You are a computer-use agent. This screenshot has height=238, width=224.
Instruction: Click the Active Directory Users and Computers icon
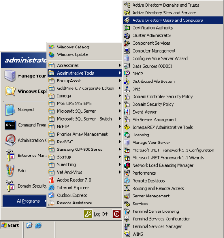(x=127, y=20)
